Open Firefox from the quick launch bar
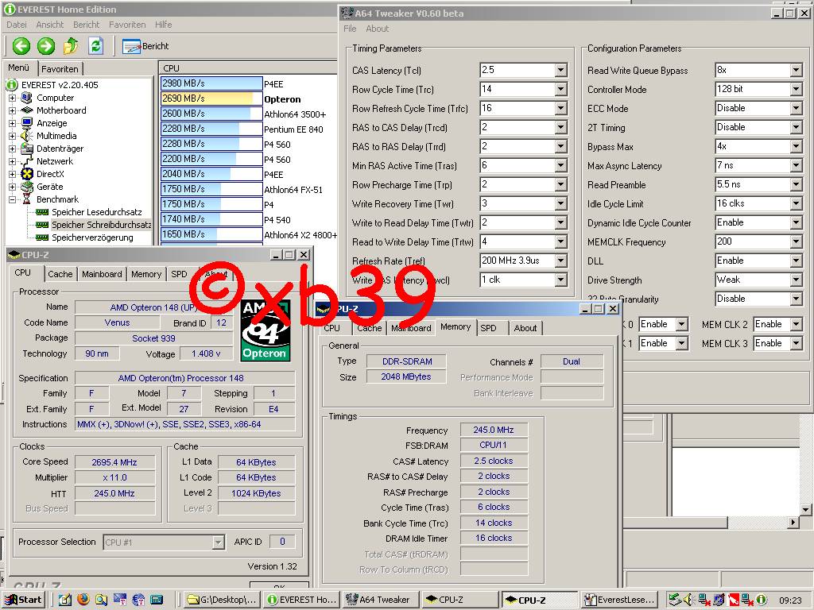 coord(83,600)
